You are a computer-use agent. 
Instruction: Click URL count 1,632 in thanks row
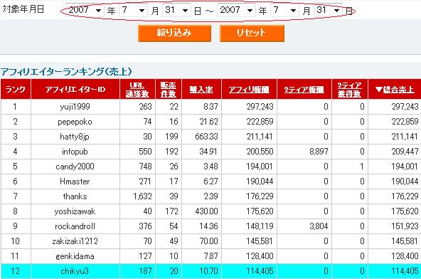pos(142,196)
